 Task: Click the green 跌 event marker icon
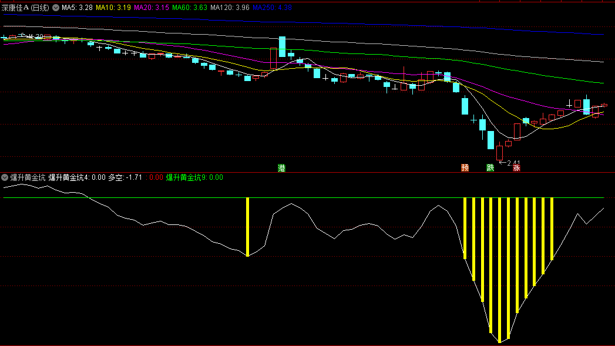490,168
